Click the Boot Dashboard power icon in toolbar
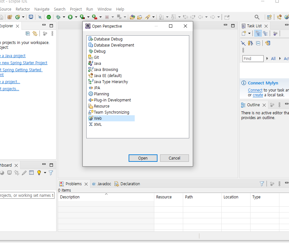This screenshot has width=289, height=243. click(49, 17)
